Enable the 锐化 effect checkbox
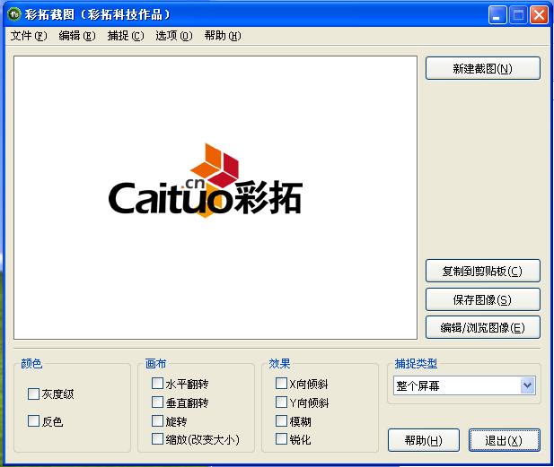The height and width of the screenshot is (467, 554). coord(281,439)
